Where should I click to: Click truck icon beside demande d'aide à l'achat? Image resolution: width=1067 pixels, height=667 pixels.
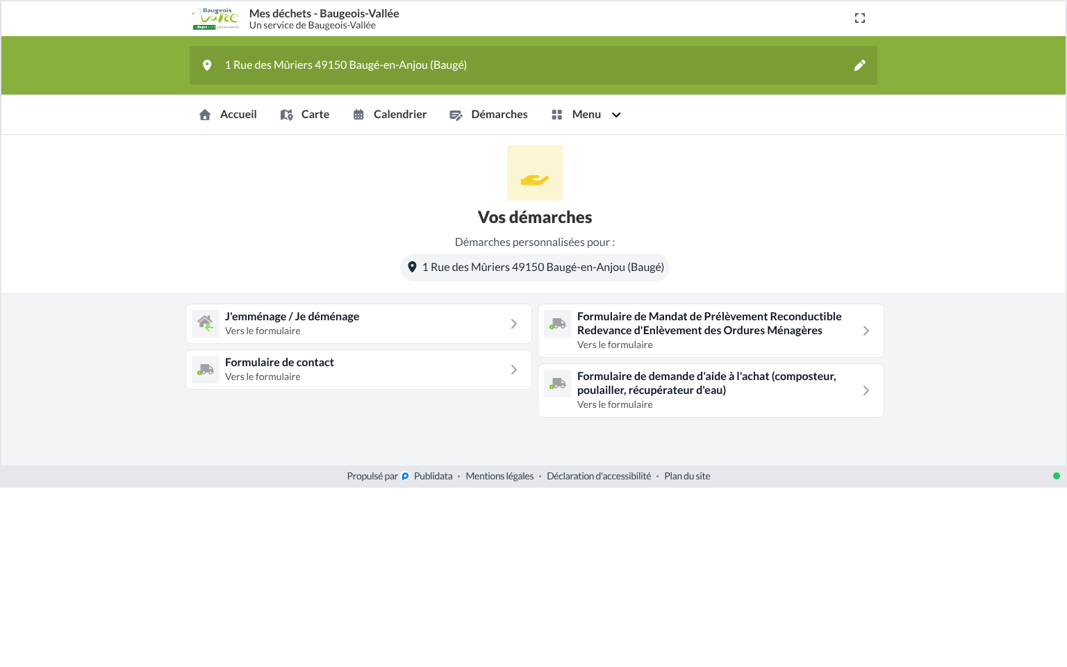(x=558, y=384)
